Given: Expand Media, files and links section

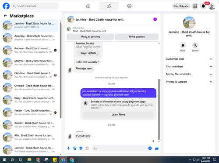Looking at the screenshot, I should pyautogui.click(x=189, y=74).
